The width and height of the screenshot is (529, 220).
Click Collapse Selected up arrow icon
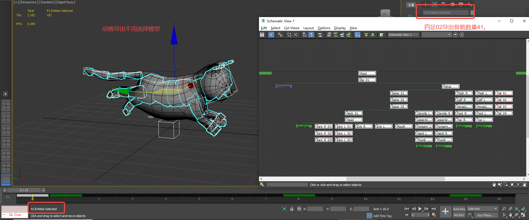[373, 35]
